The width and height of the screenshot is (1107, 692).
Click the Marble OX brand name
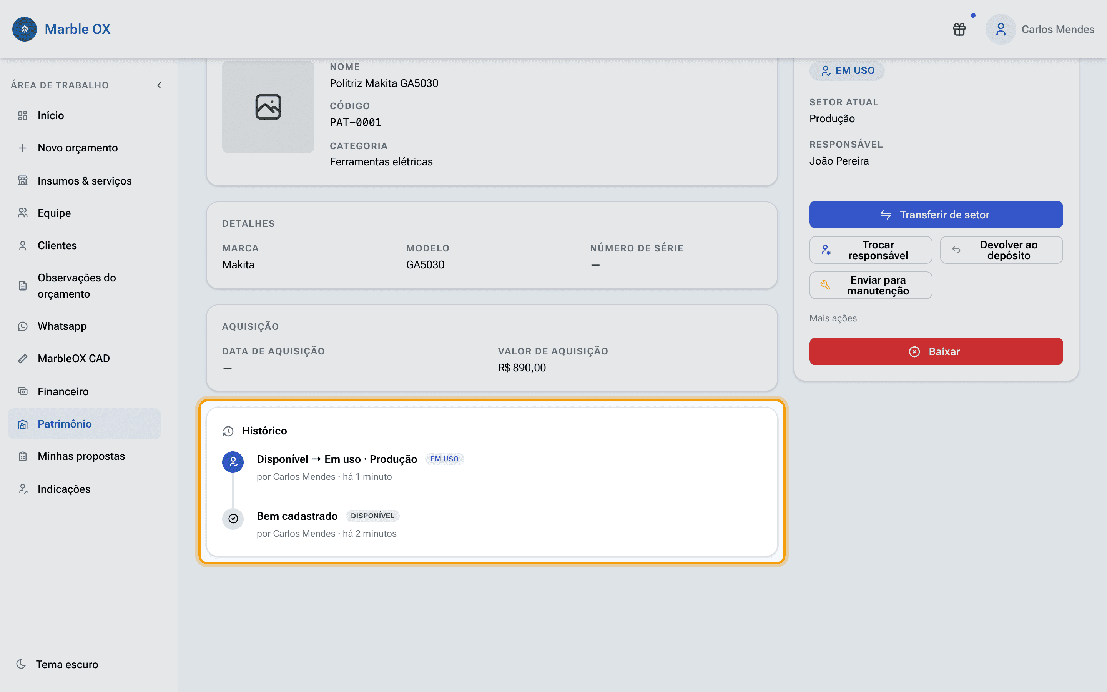(x=78, y=29)
